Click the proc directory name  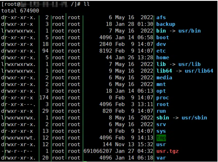coord(163,98)
